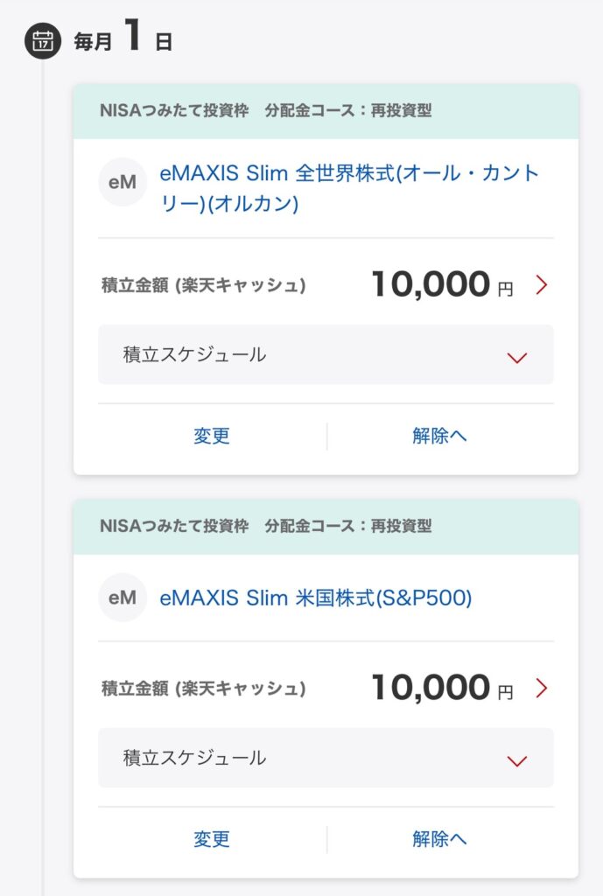Click NISAつみたて投資枠 header of the All Country card
The height and width of the screenshot is (896, 603).
coord(175,111)
